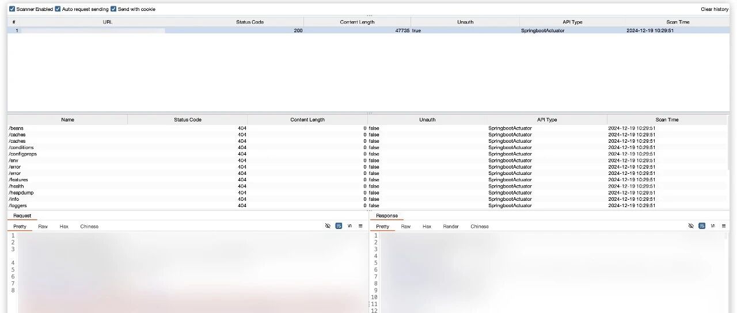Viewport: 737px width, 313px height.
Task: Sort endpoint table by Content Length header
Action: point(307,120)
